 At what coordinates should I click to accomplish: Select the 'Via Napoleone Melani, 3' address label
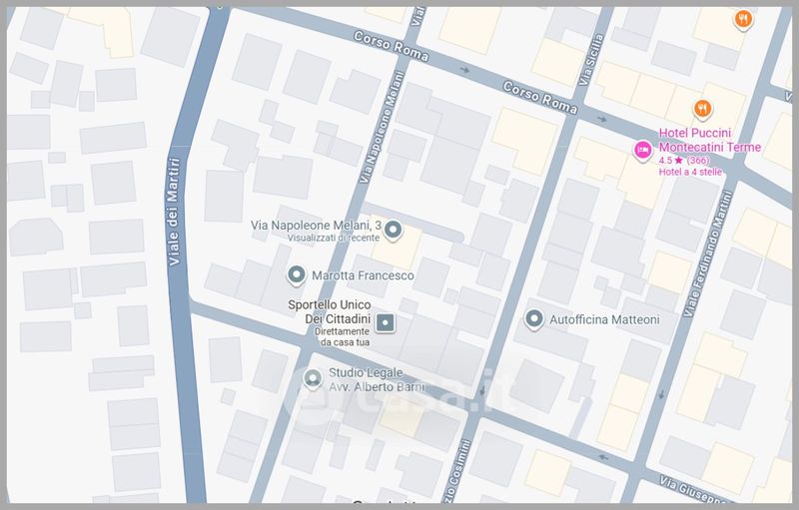tap(317, 226)
